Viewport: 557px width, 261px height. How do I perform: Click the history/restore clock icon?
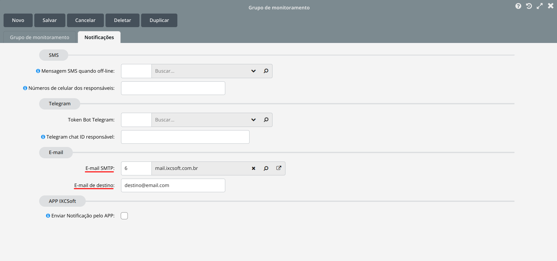click(x=529, y=6)
